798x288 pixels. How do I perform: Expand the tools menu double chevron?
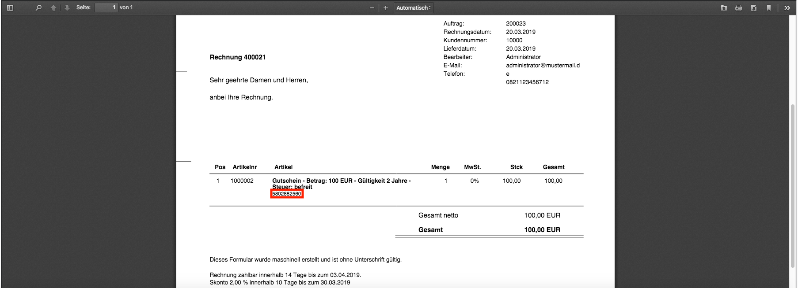787,8
